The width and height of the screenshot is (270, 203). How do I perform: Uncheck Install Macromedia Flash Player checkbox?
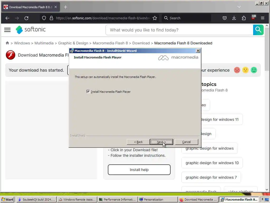(x=88, y=91)
